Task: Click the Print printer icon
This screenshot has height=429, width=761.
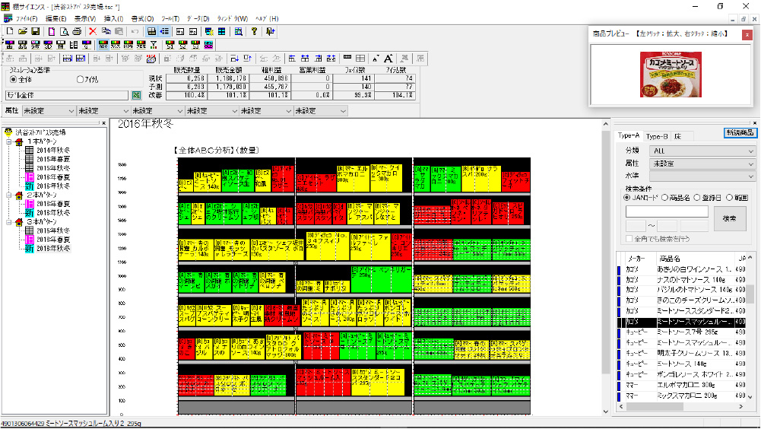Action: tap(76, 31)
